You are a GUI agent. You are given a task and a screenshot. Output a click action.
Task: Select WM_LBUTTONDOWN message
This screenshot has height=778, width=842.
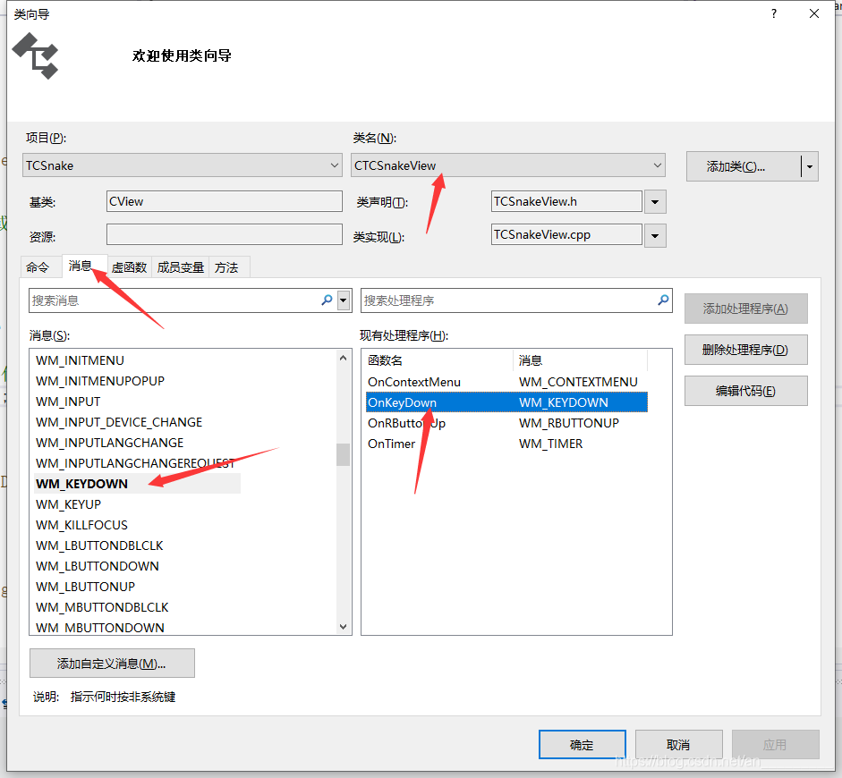point(98,566)
